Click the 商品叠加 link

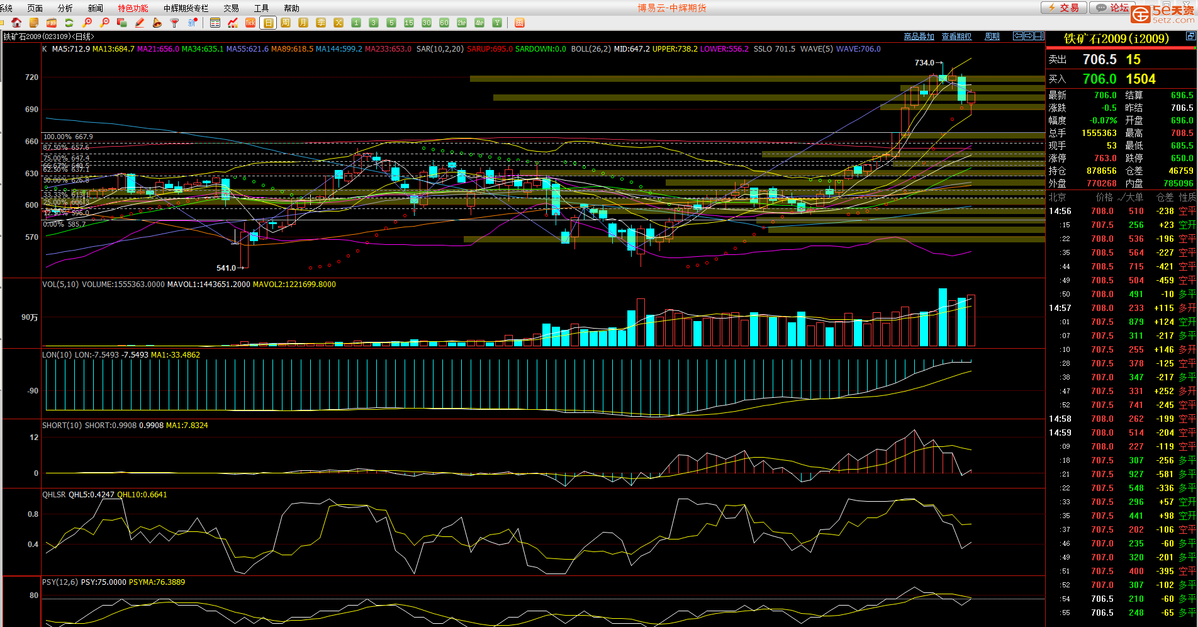[x=919, y=37]
